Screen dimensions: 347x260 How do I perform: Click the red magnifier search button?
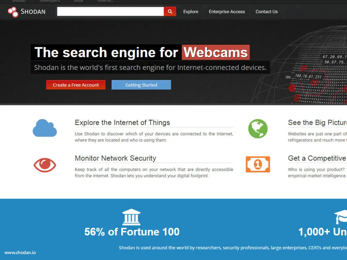[170, 12]
